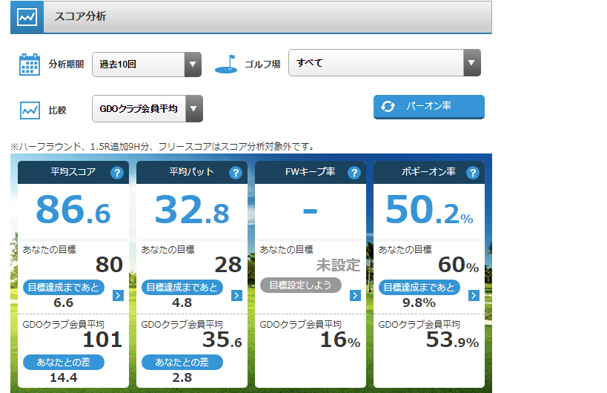Toggle the パーオン率 switch button
Screen dimensions: 607x393
(x=428, y=107)
